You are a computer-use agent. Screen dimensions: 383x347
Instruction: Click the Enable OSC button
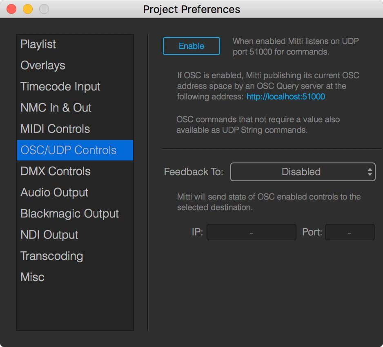191,46
